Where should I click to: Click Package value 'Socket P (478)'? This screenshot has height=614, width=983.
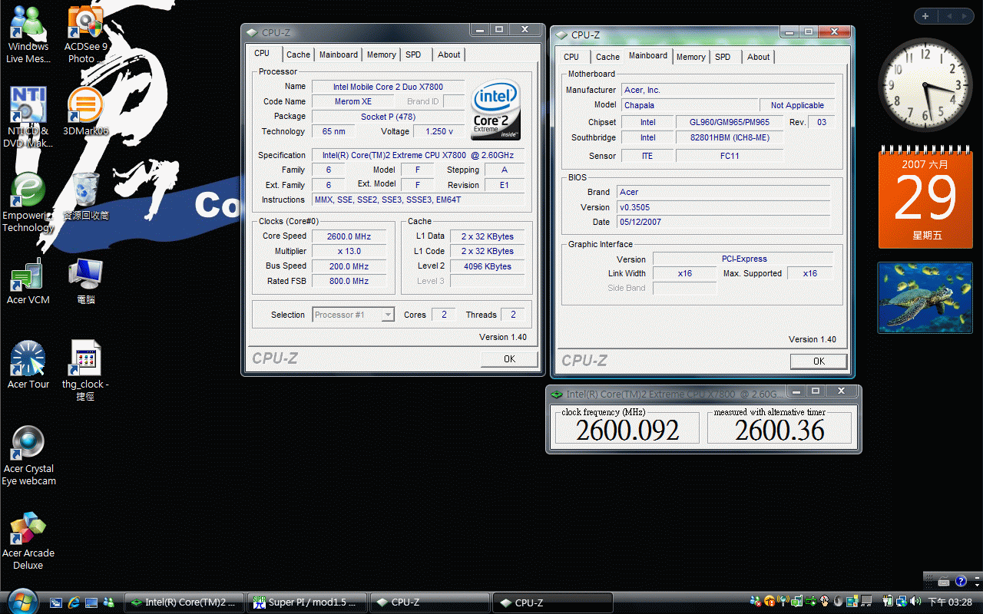[388, 117]
